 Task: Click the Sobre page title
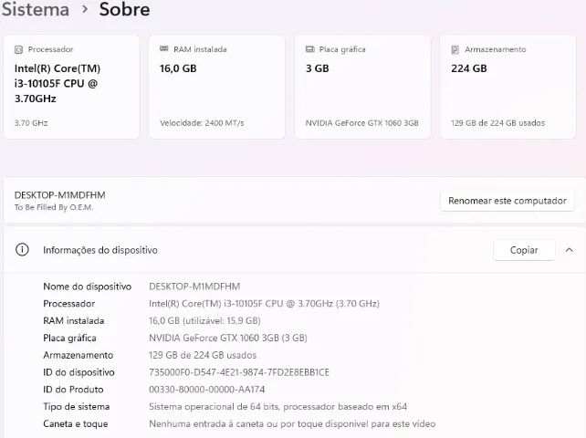[124, 9]
